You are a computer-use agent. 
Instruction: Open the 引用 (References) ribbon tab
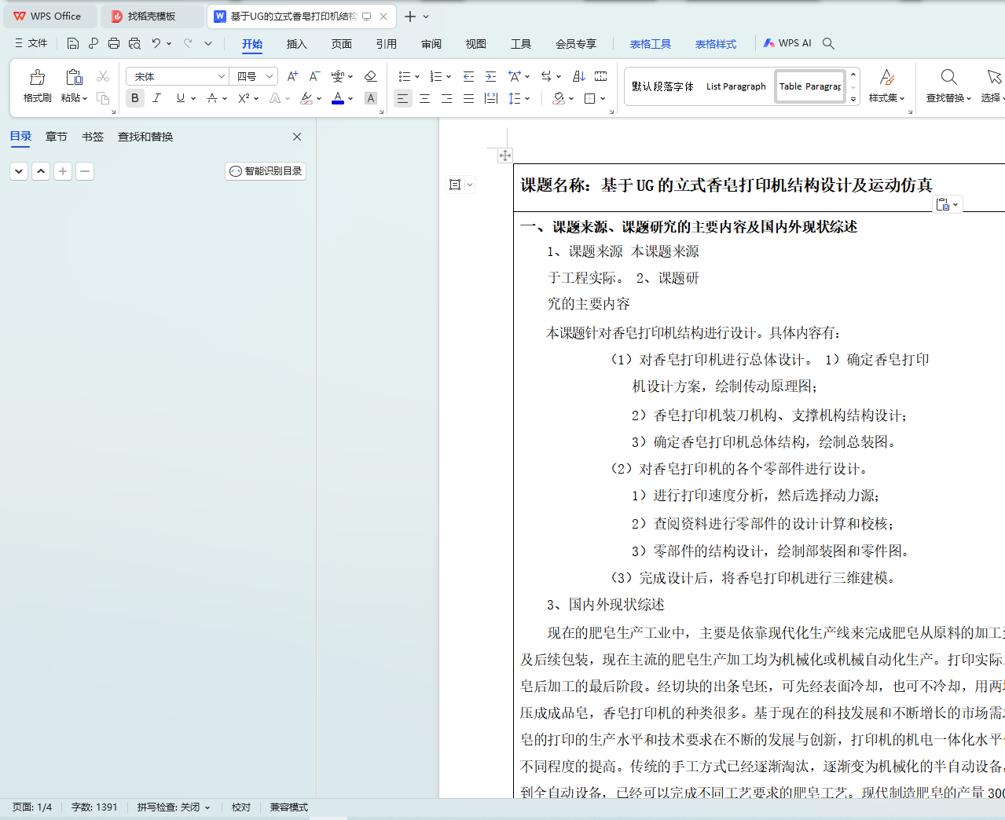coord(387,44)
